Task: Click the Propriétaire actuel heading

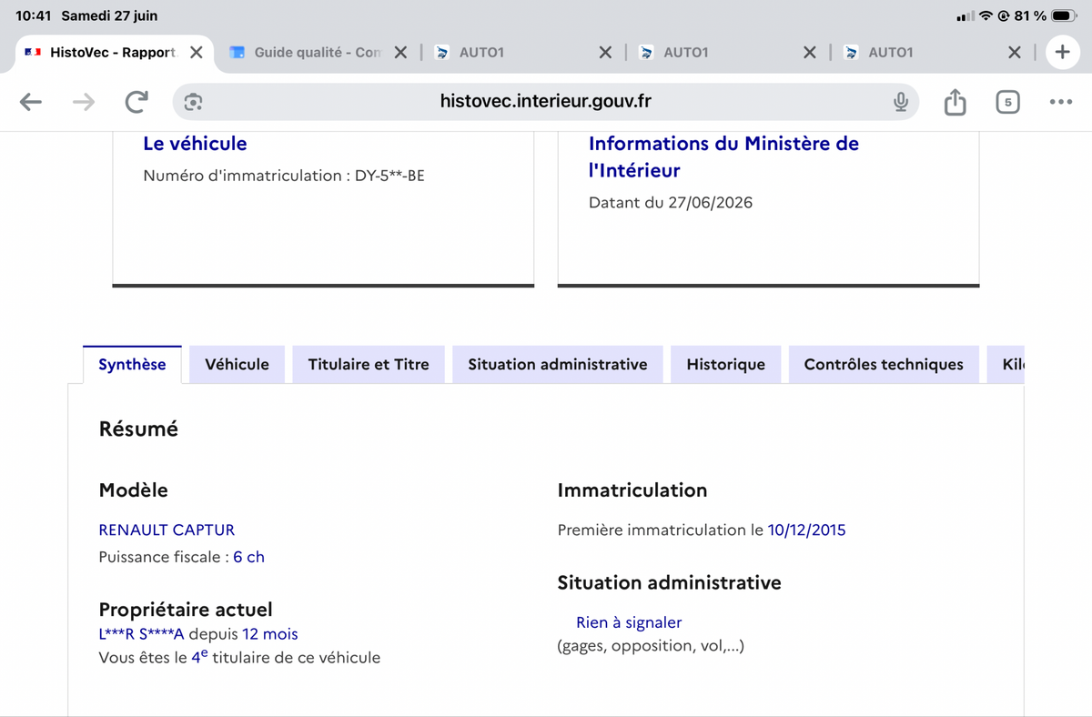Action: (186, 610)
